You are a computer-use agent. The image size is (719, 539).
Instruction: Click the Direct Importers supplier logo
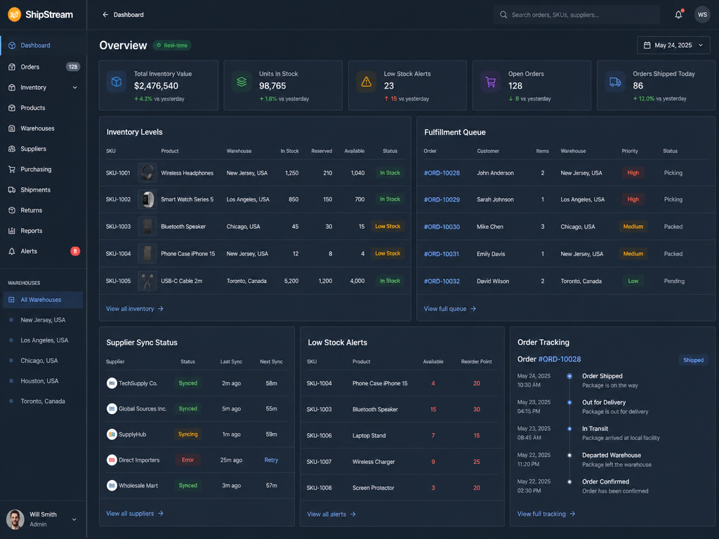pos(112,460)
